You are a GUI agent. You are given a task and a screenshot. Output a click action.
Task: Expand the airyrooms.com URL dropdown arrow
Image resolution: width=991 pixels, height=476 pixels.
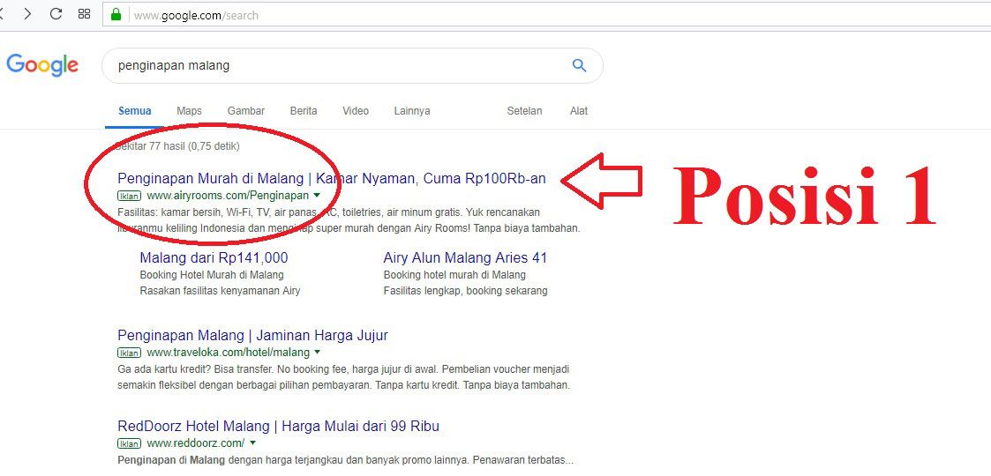317,195
